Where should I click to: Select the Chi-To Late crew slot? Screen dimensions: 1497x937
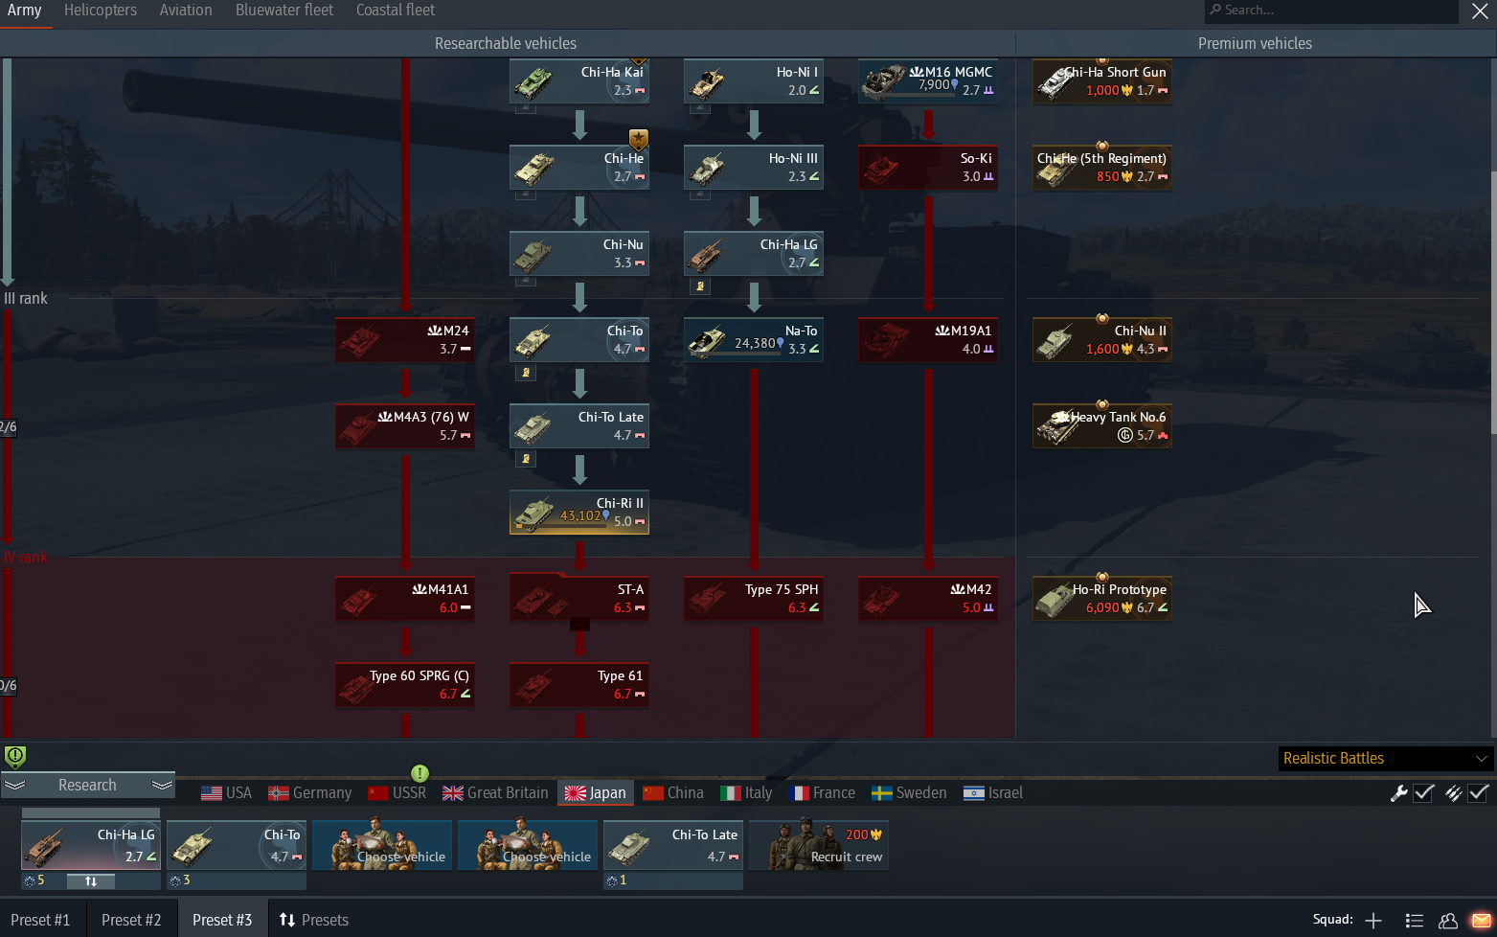pos(673,846)
